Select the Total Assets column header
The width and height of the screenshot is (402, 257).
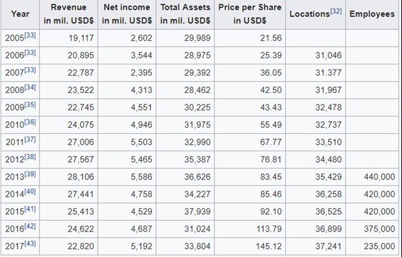click(186, 14)
